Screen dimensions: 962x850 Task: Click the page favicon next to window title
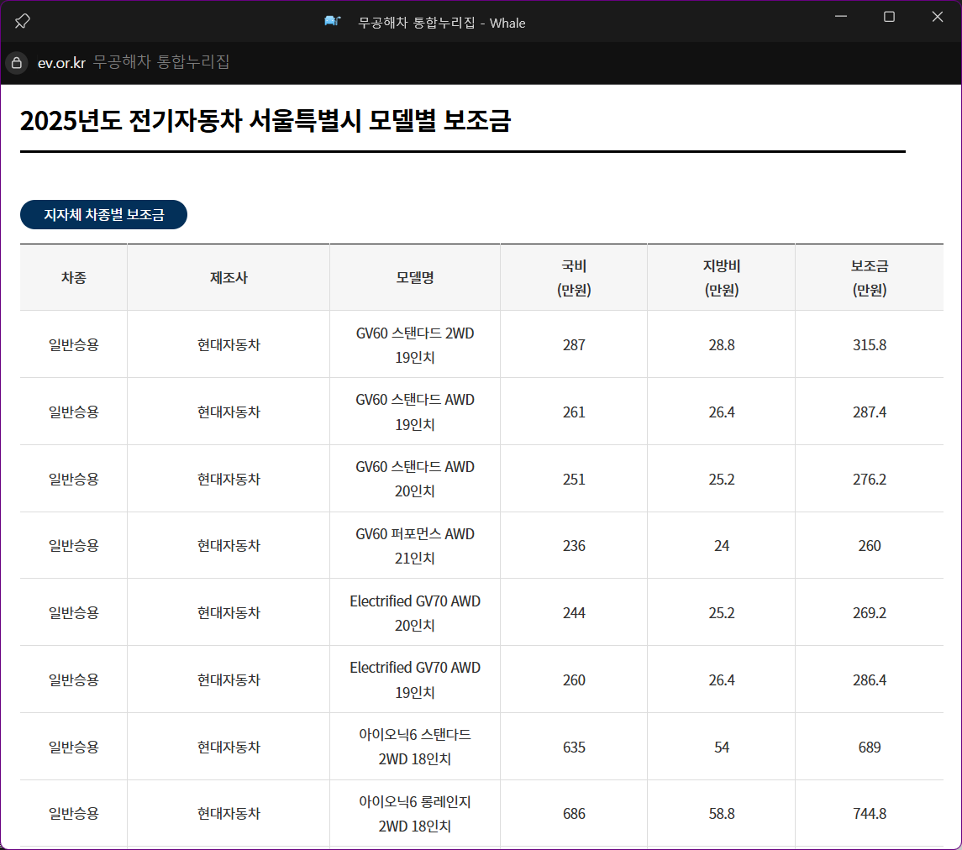(x=332, y=22)
